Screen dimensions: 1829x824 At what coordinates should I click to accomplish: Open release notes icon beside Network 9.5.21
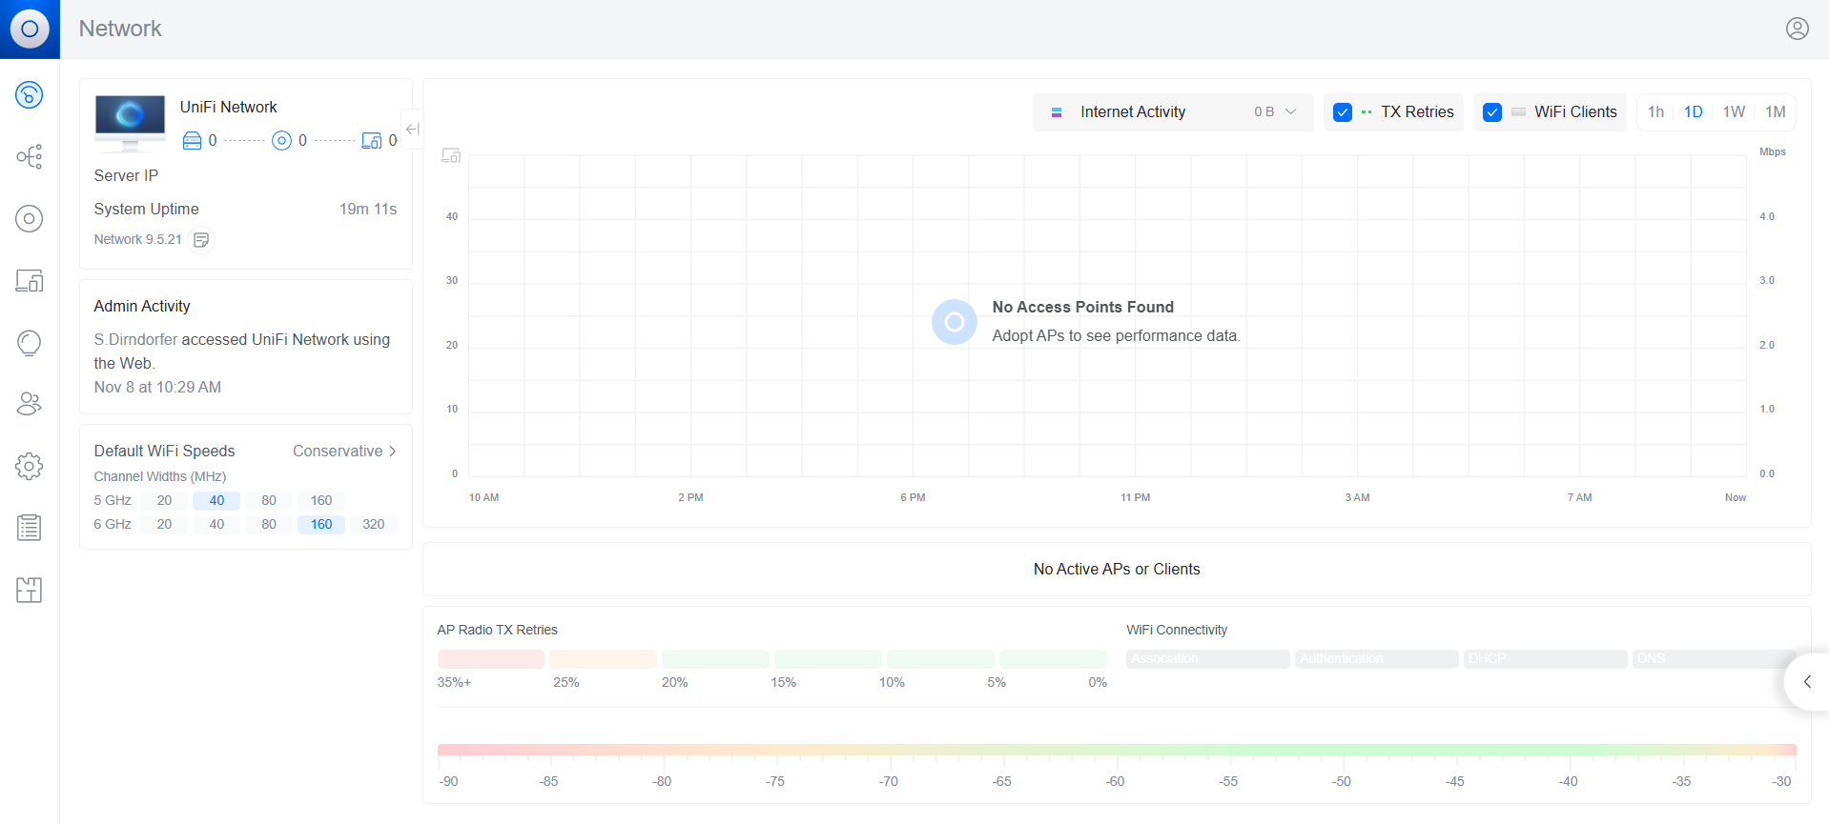coord(201,240)
